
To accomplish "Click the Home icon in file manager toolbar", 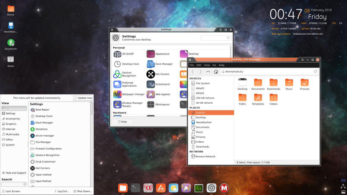I will [x=216, y=71].
